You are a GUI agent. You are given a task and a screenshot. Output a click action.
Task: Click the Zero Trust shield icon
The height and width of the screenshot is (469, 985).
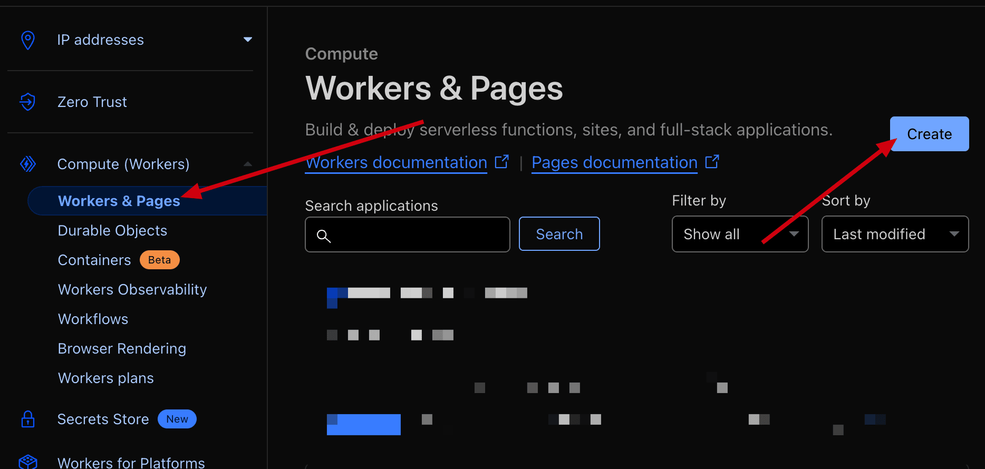click(28, 102)
